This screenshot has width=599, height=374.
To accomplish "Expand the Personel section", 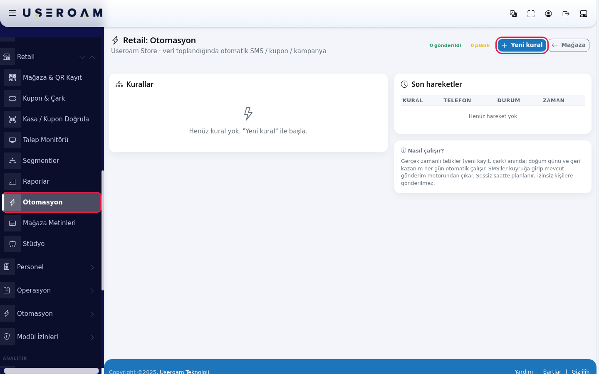I will coord(50,267).
